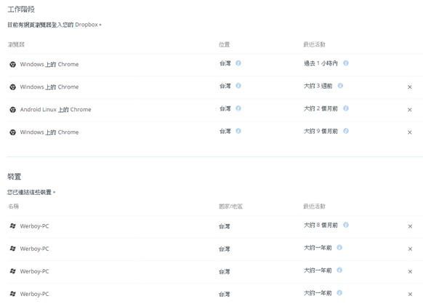Select Windows 上的 Chrome text in 大約 9 個月前 row
Screen dimensions: 423x304
coord(49,132)
